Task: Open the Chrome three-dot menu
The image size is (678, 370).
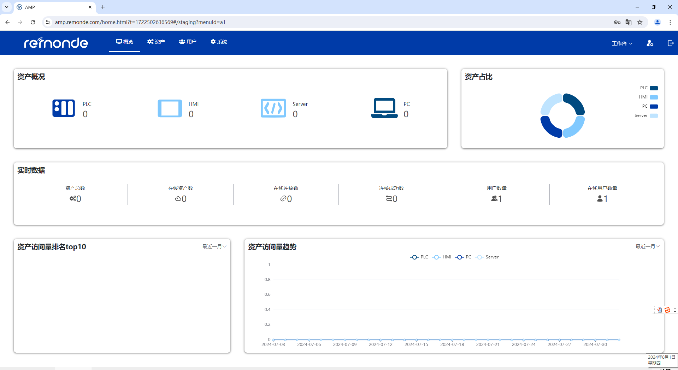Action: pyautogui.click(x=670, y=22)
